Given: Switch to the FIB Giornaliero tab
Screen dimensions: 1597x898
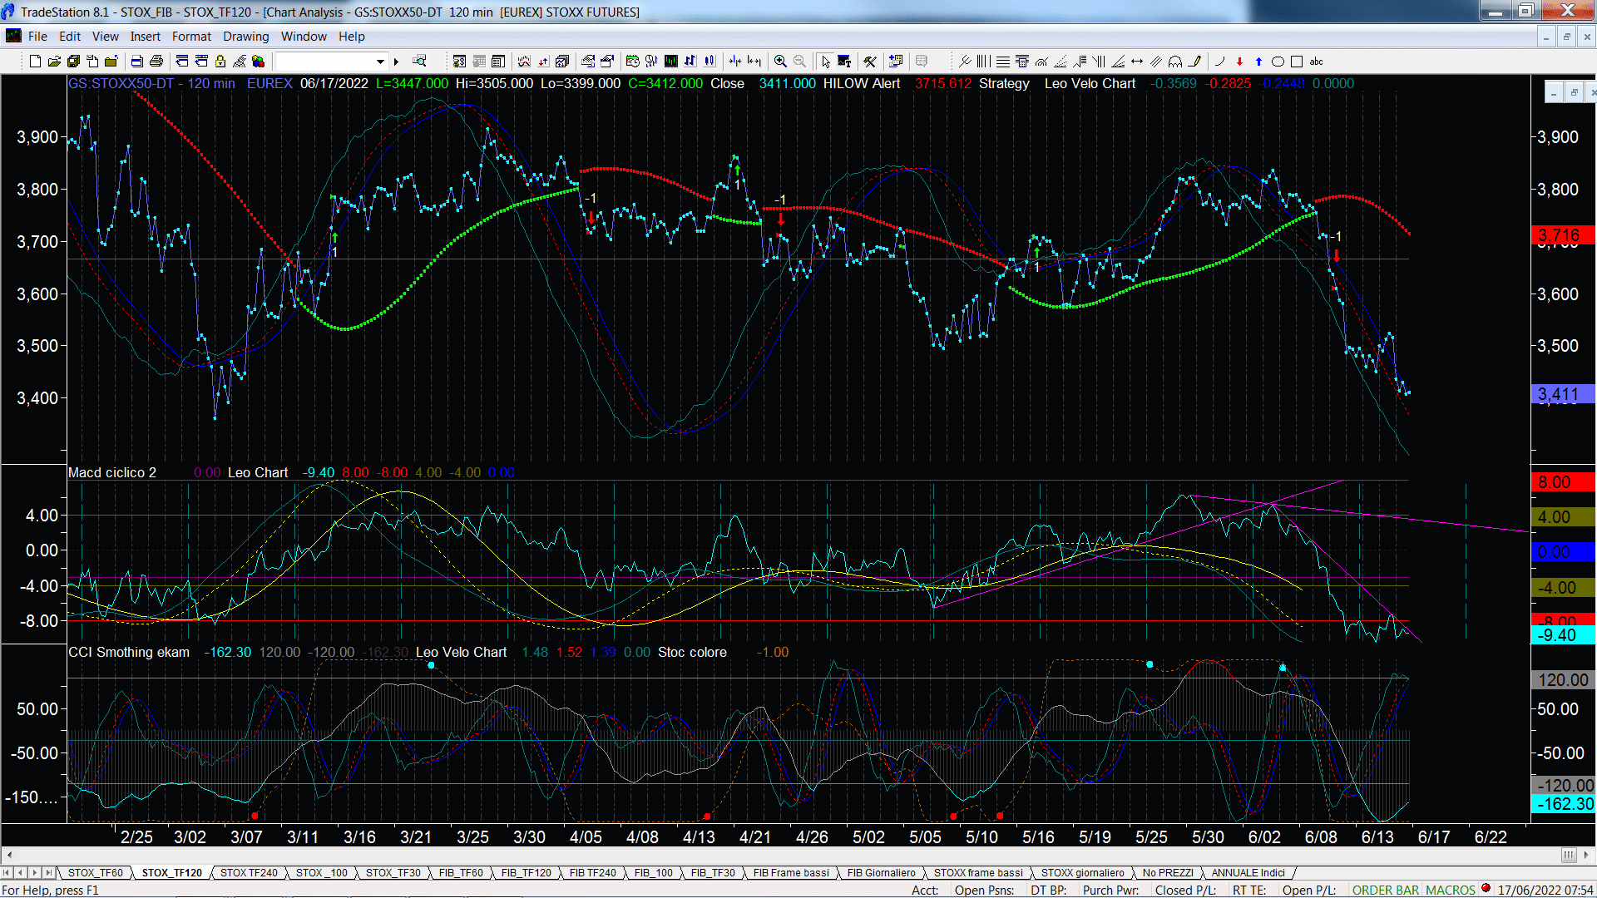Looking at the screenshot, I should pos(881,873).
